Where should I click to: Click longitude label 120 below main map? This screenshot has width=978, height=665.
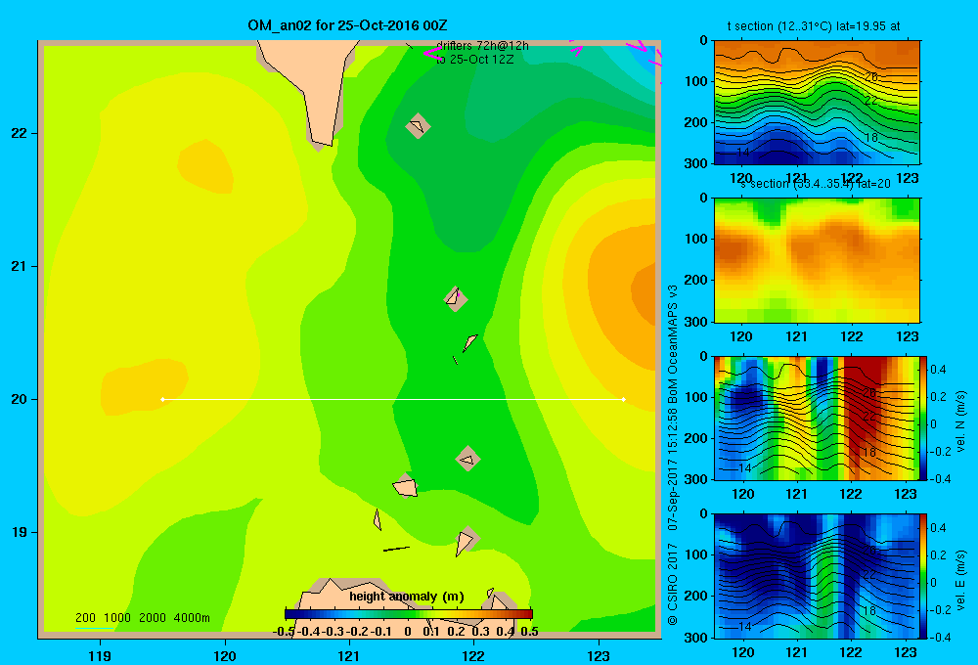click(225, 655)
